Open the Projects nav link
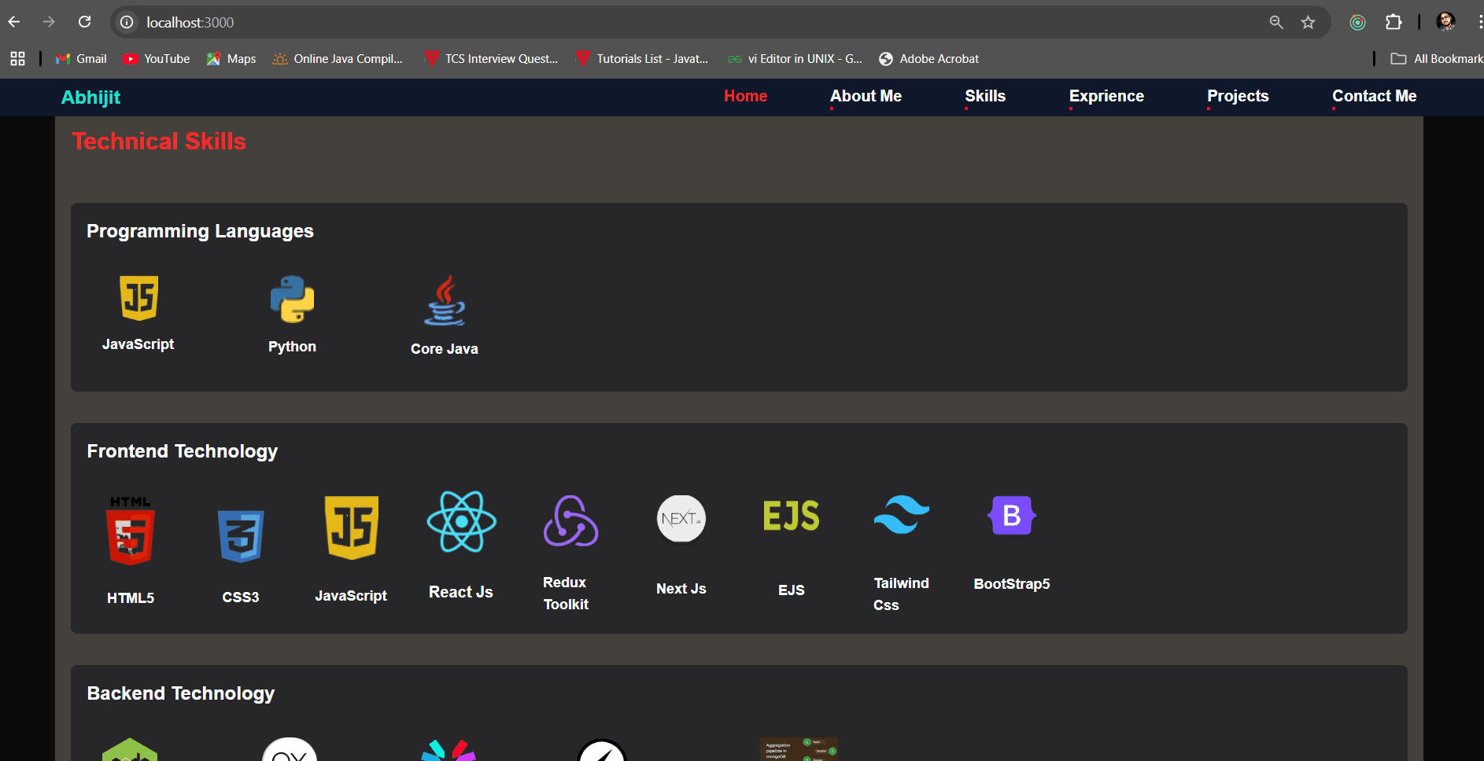 click(x=1238, y=96)
